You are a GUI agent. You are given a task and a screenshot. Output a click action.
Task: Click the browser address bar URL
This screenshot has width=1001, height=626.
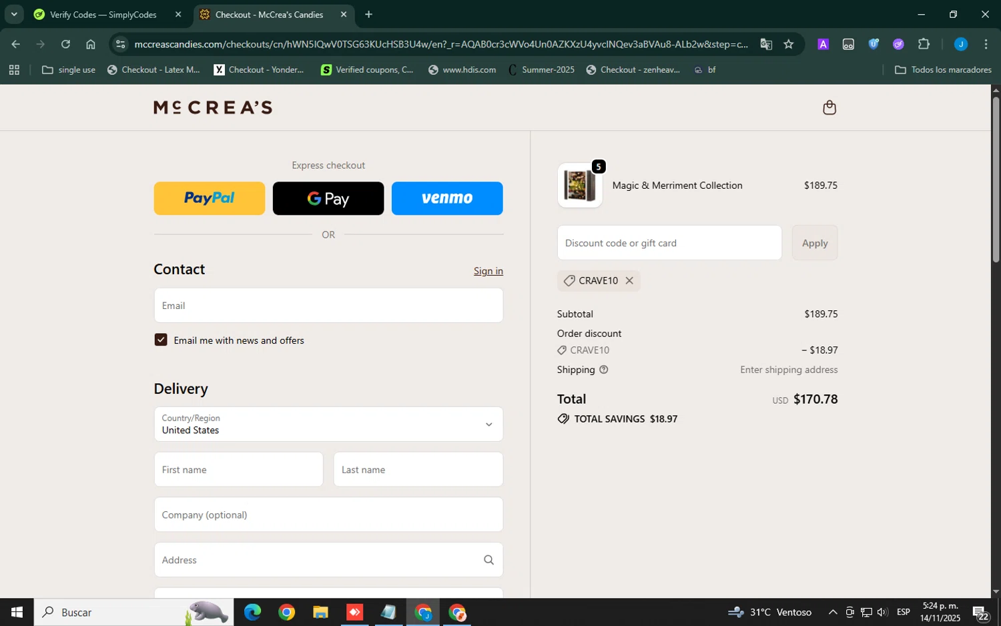click(x=440, y=45)
